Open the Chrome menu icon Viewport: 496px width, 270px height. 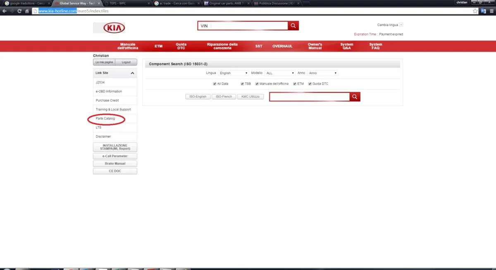pyautogui.click(x=491, y=11)
